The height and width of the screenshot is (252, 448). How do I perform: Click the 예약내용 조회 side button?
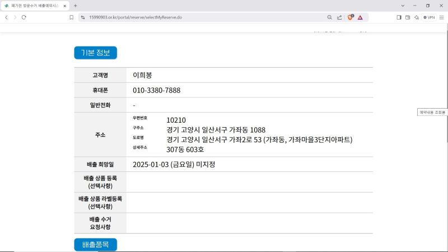pyautogui.click(x=432, y=113)
